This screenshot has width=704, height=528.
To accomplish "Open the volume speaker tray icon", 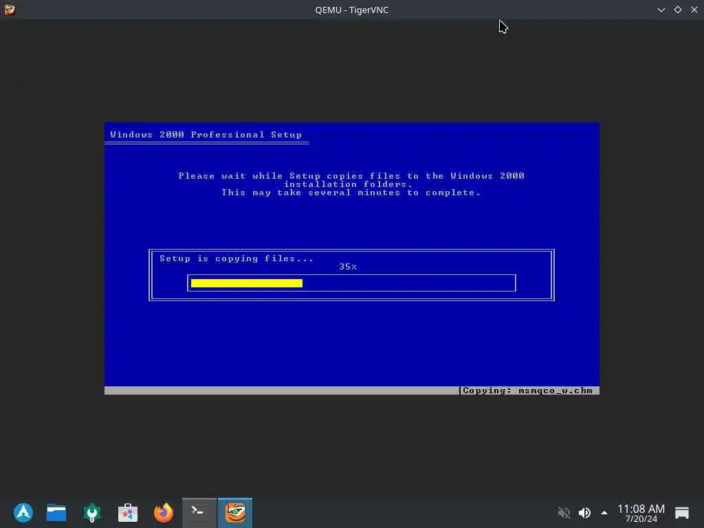I will [584, 513].
